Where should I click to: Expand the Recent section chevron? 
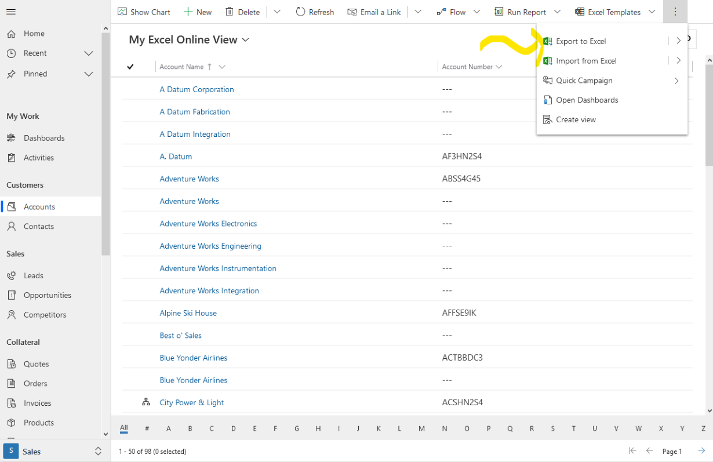[88, 53]
